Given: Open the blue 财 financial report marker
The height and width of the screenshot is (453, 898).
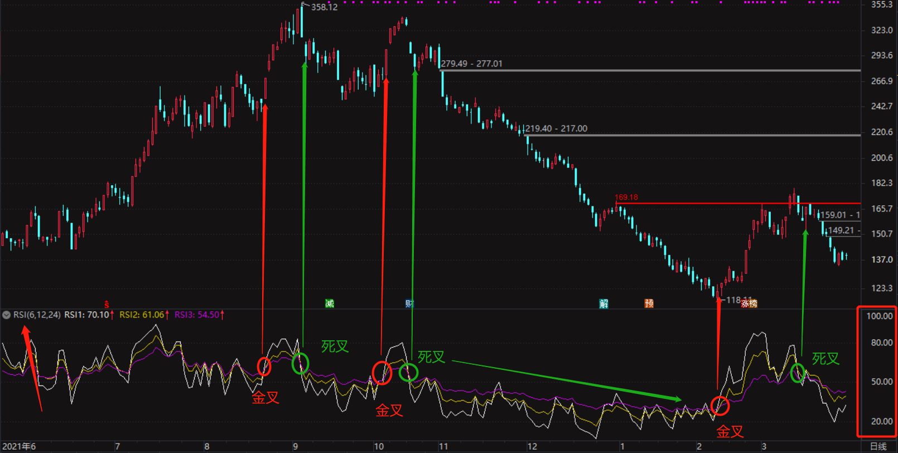Looking at the screenshot, I should click(409, 303).
